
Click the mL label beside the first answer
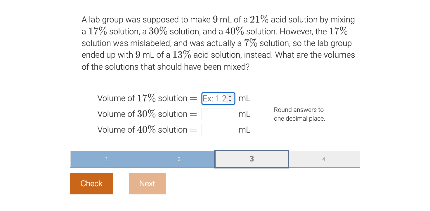pos(245,98)
